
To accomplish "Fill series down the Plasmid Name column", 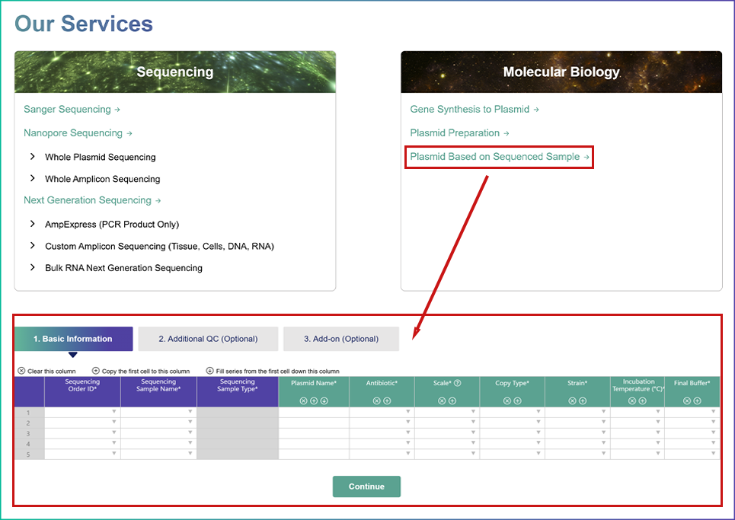I will pyautogui.click(x=324, y=400).
